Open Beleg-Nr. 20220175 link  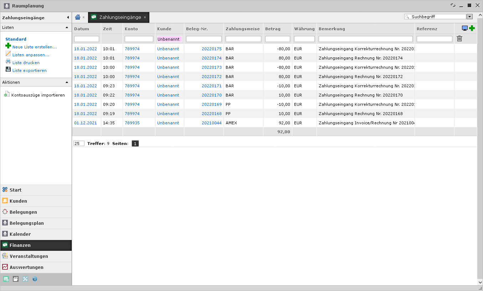point(212,49)
